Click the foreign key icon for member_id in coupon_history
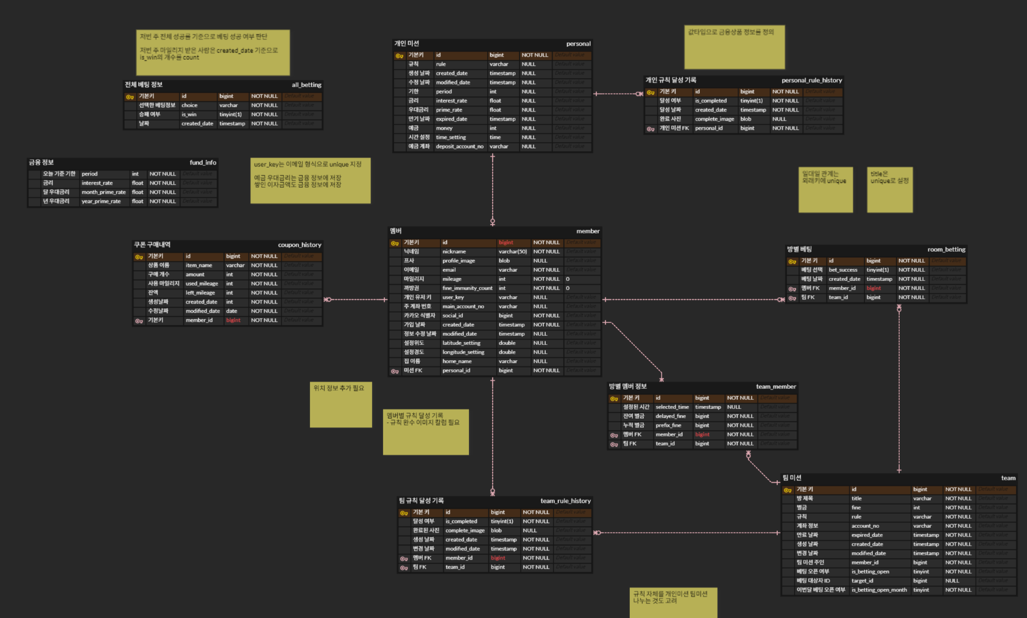 click(139, 321)
